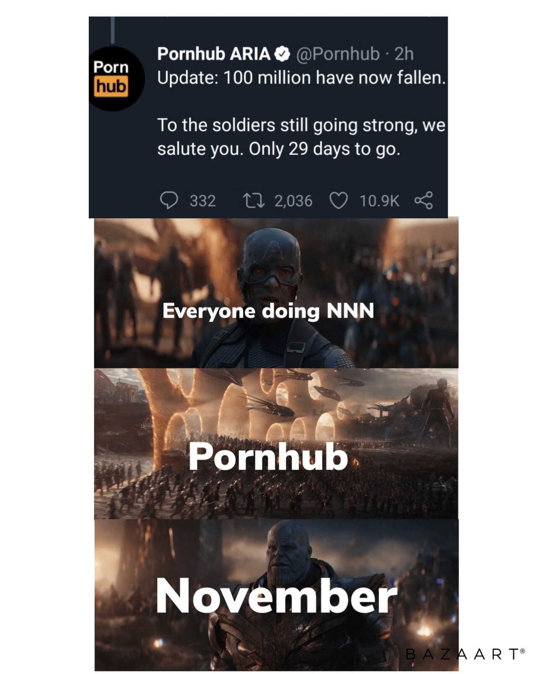
Task: Select the Captain America meme panel
Action: pyautogui.click(x=276, y=293)
